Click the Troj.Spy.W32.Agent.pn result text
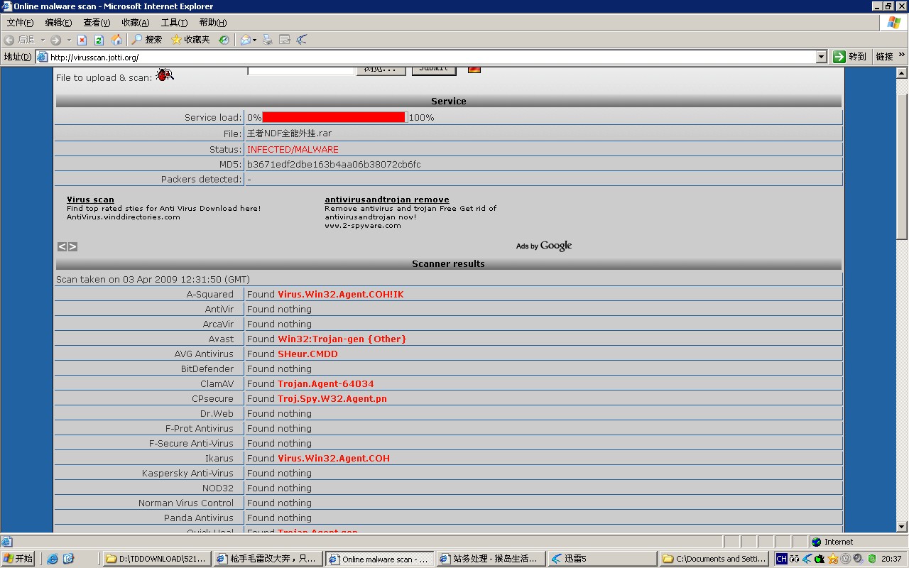The image size is (909, 568). [332, 398]
